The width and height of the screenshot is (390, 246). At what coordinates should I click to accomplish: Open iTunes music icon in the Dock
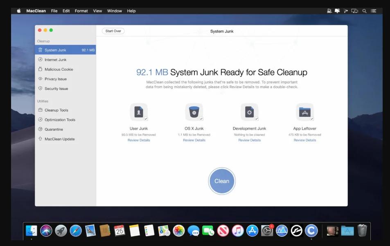[x=238, y=231]
